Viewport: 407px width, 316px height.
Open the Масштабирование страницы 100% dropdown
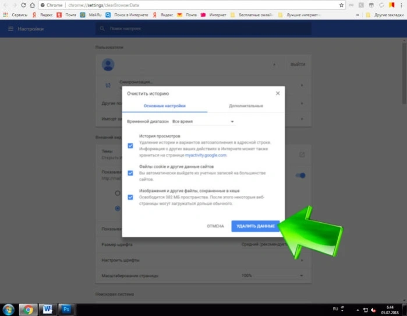coord(272,275)
